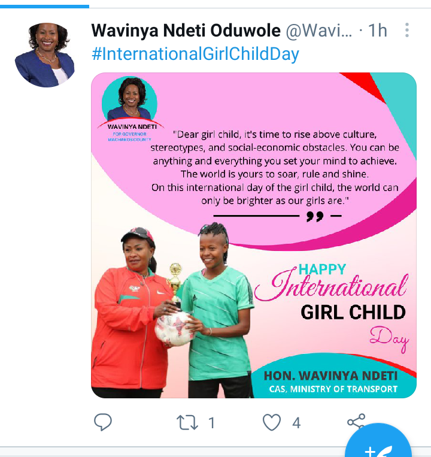Tap the gold trophy in the photo

point(175,283)
